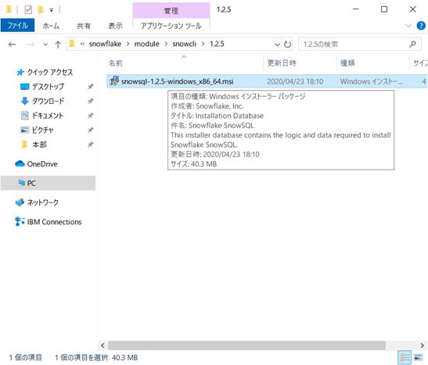Click 1.2.5 in the breadcrumb path

(217, 44)
